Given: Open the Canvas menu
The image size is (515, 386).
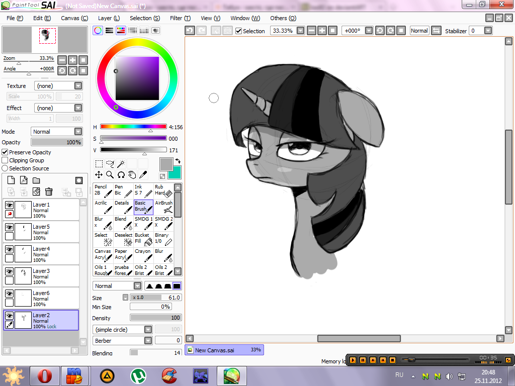Looking at the screenshot, I should coord(74,18).
